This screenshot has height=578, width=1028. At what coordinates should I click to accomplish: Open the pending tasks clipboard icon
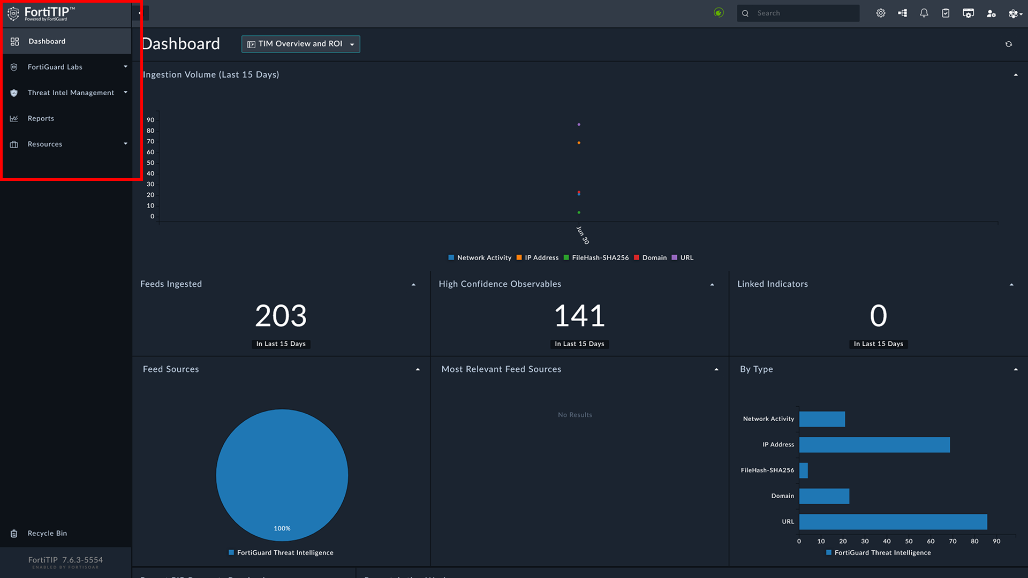946,13
